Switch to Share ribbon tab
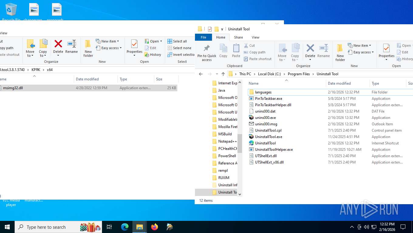 click(x=238, y=37)
